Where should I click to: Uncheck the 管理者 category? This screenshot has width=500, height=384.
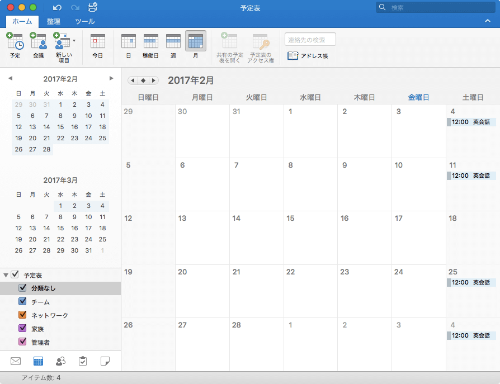[22, 342]
